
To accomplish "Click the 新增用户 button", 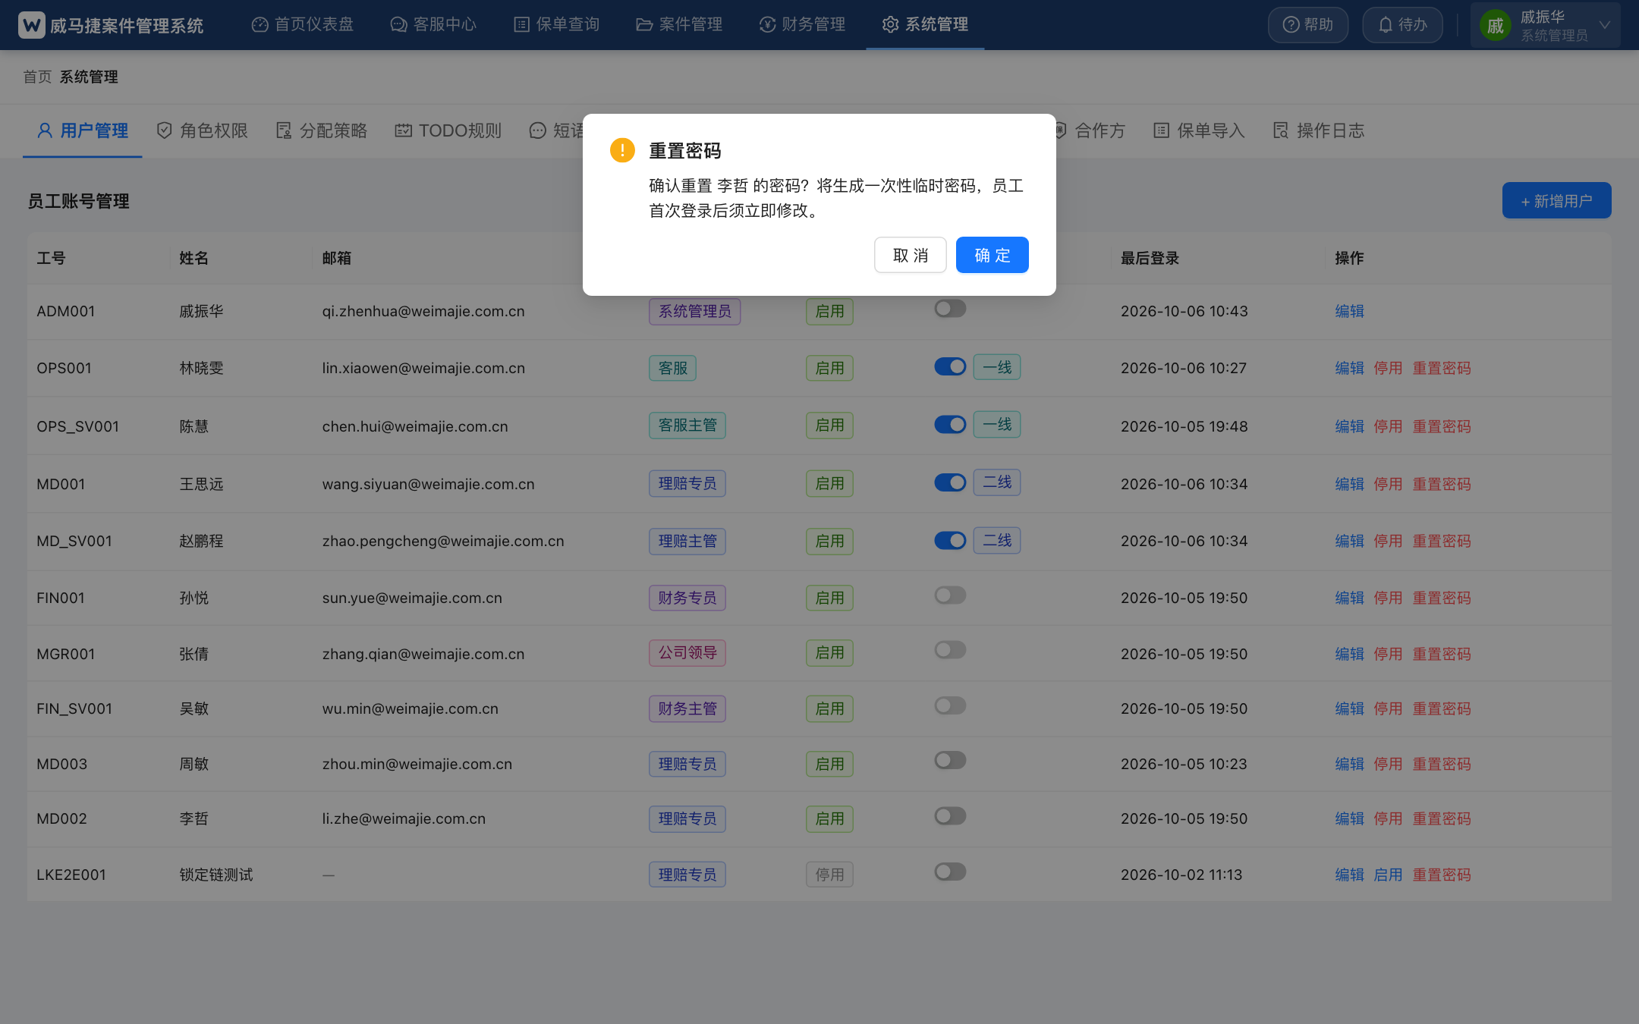I will coord(1556,200).
